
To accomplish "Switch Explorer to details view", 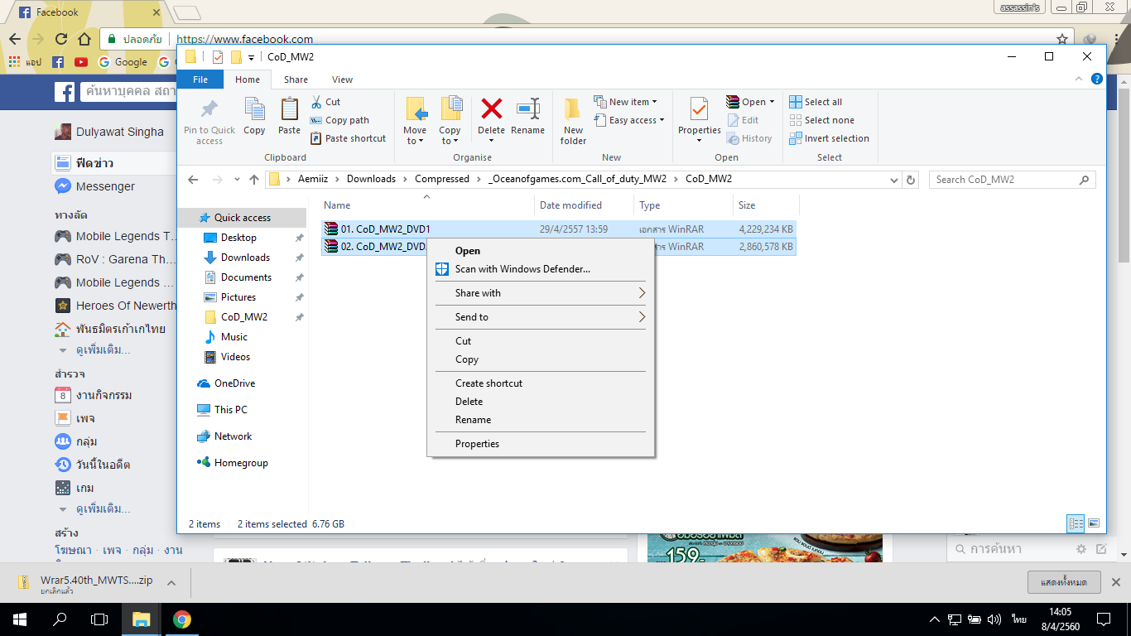I will click(x=1076, y=523).
